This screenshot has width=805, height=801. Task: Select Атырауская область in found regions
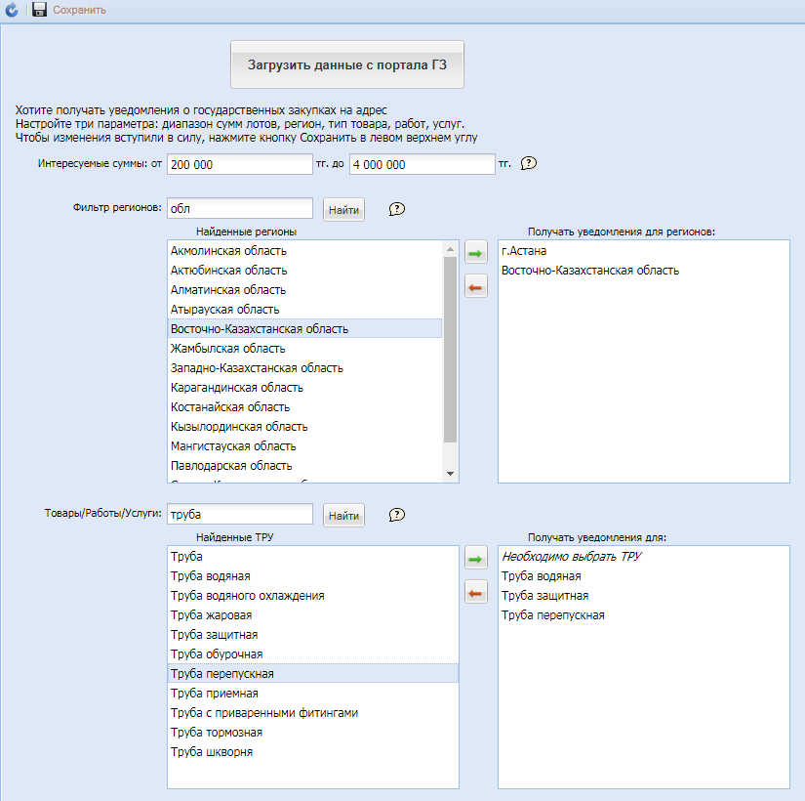[x=304, y=310]
